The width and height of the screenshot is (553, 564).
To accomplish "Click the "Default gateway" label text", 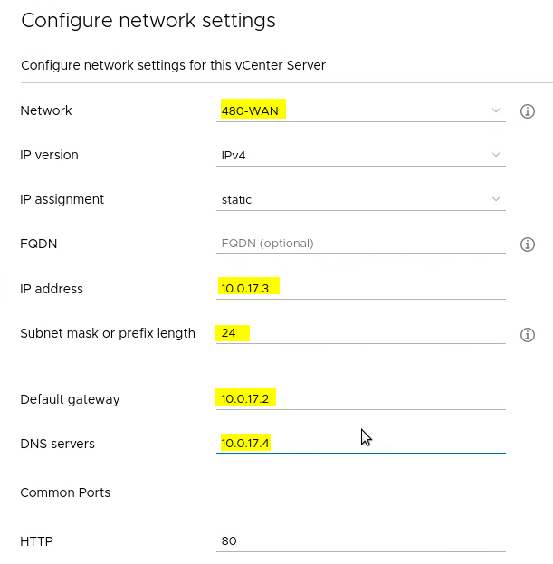I will pos(70,399).
